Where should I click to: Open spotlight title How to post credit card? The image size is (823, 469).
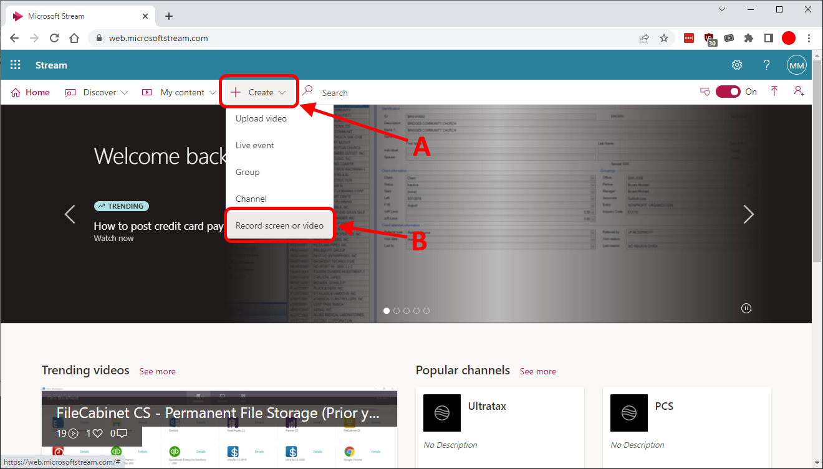pyautogui.click(x=159, y=226)
